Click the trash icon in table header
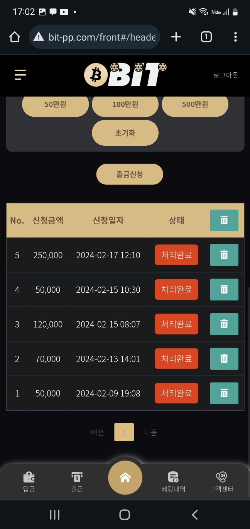 [x=224, y=220]
